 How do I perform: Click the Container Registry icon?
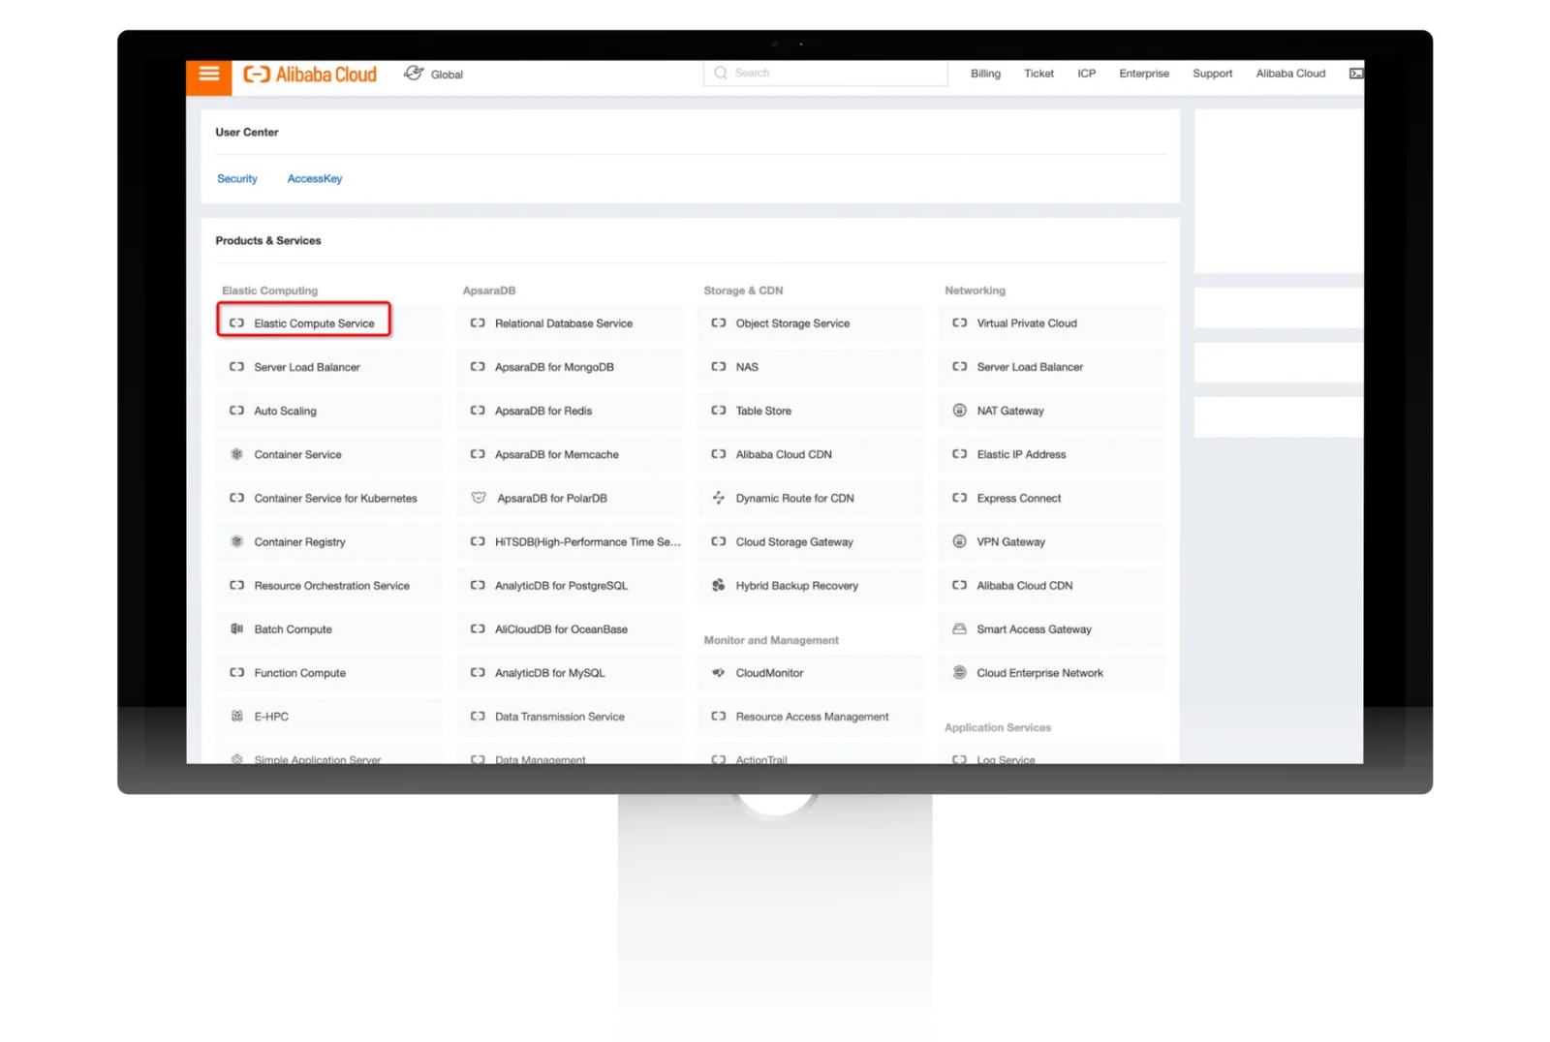[x=236, y=541]
